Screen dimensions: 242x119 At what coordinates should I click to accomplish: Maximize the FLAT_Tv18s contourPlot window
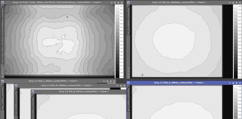point(118,3)
